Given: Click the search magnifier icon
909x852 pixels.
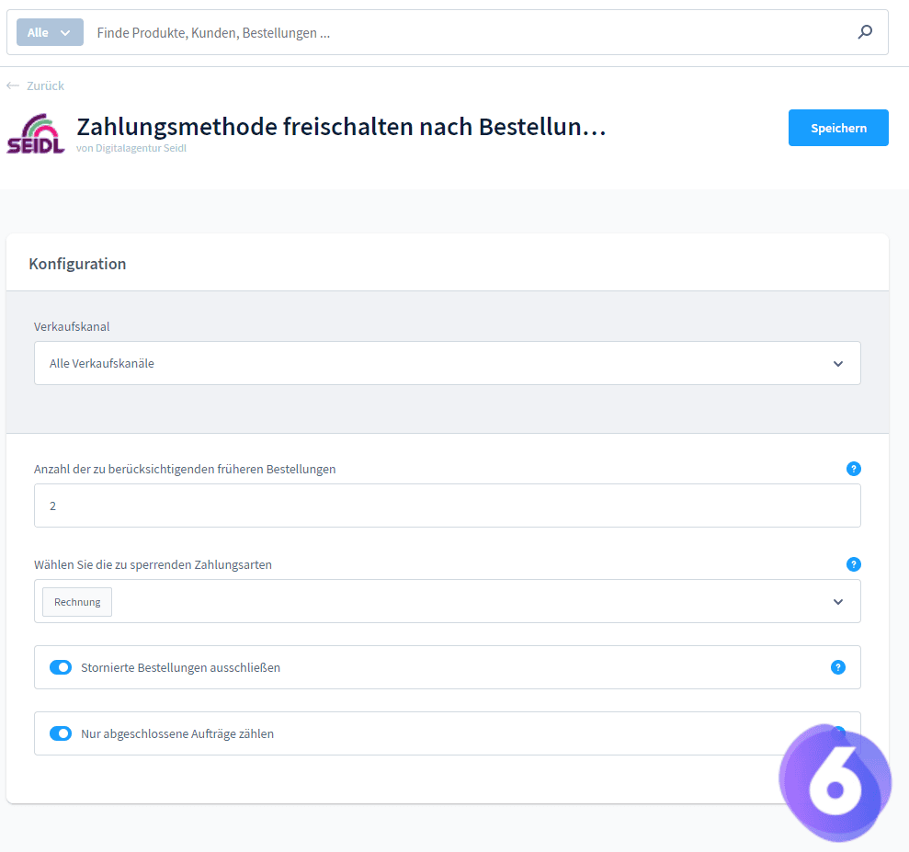Looking at the screenshot, I should (x=864, y=31).
